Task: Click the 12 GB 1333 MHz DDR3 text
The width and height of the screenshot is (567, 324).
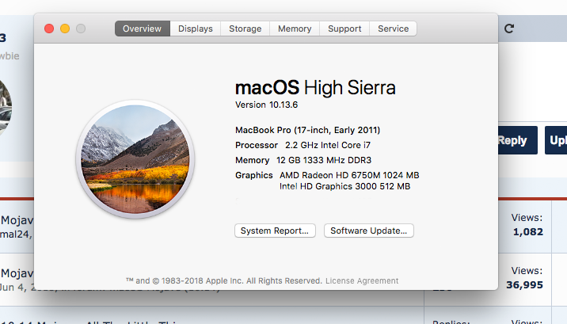Action: click(324, 160)
